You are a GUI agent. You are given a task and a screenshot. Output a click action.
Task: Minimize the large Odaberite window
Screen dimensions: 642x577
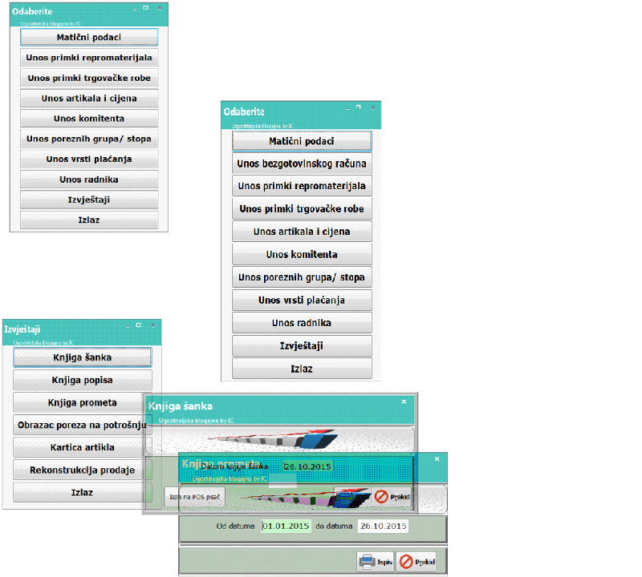pos(347,109)
